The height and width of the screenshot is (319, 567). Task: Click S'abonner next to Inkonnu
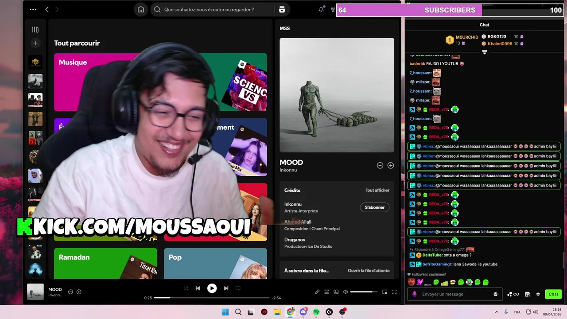[375, 207]
